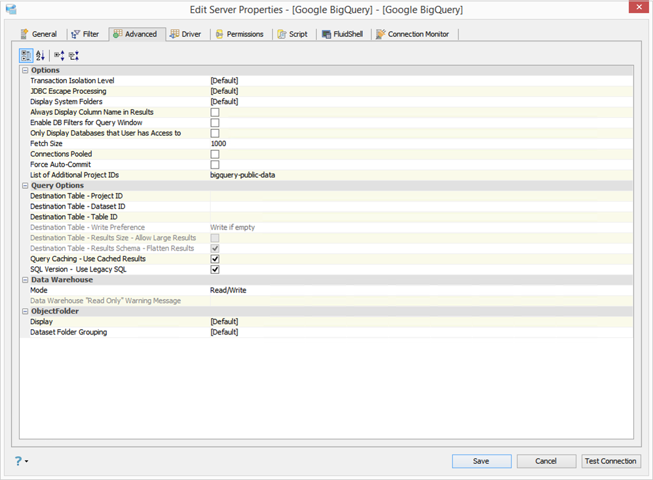This screenshot has height=480, width=653.
Task: Select the 'Fetch Size' property label
Action: [x=47, y=144]
